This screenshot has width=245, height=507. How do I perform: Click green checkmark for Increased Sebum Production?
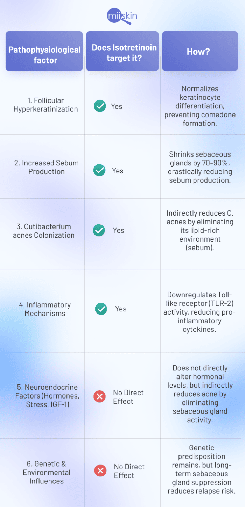100,171
